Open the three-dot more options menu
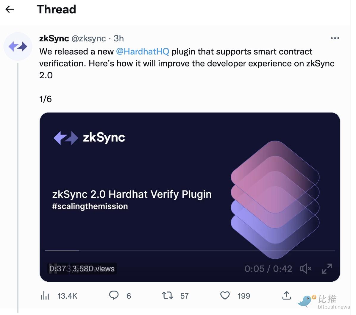The height and width of the screenshot is (315, 356). [335, 38]
